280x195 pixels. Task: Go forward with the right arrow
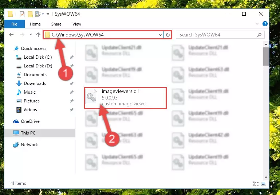[x=22, y=35]
